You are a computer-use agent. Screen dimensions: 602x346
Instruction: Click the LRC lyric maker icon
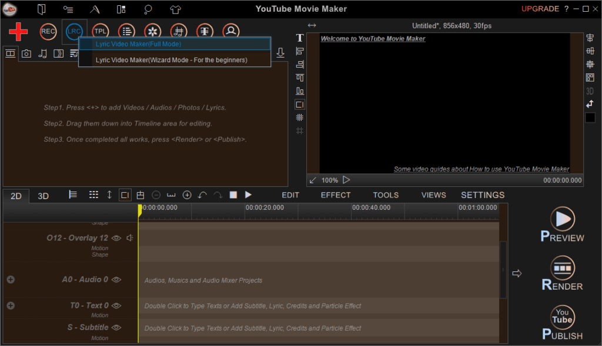(x=74, y=32)
